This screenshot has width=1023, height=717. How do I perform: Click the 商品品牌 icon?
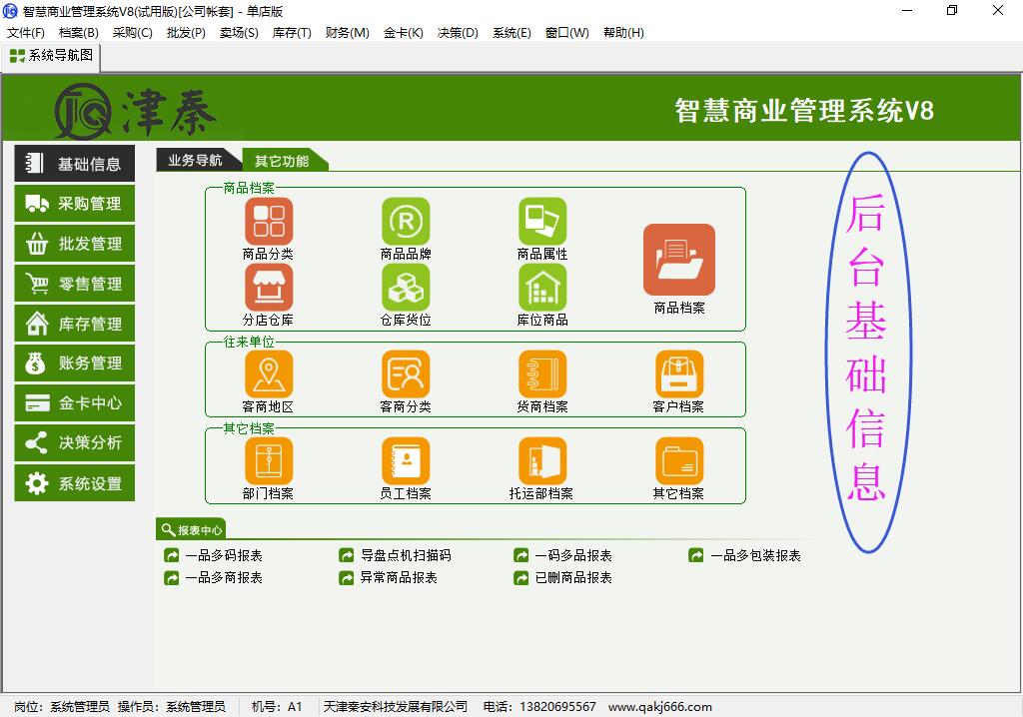pyautogui.click(x=406, y=222)
